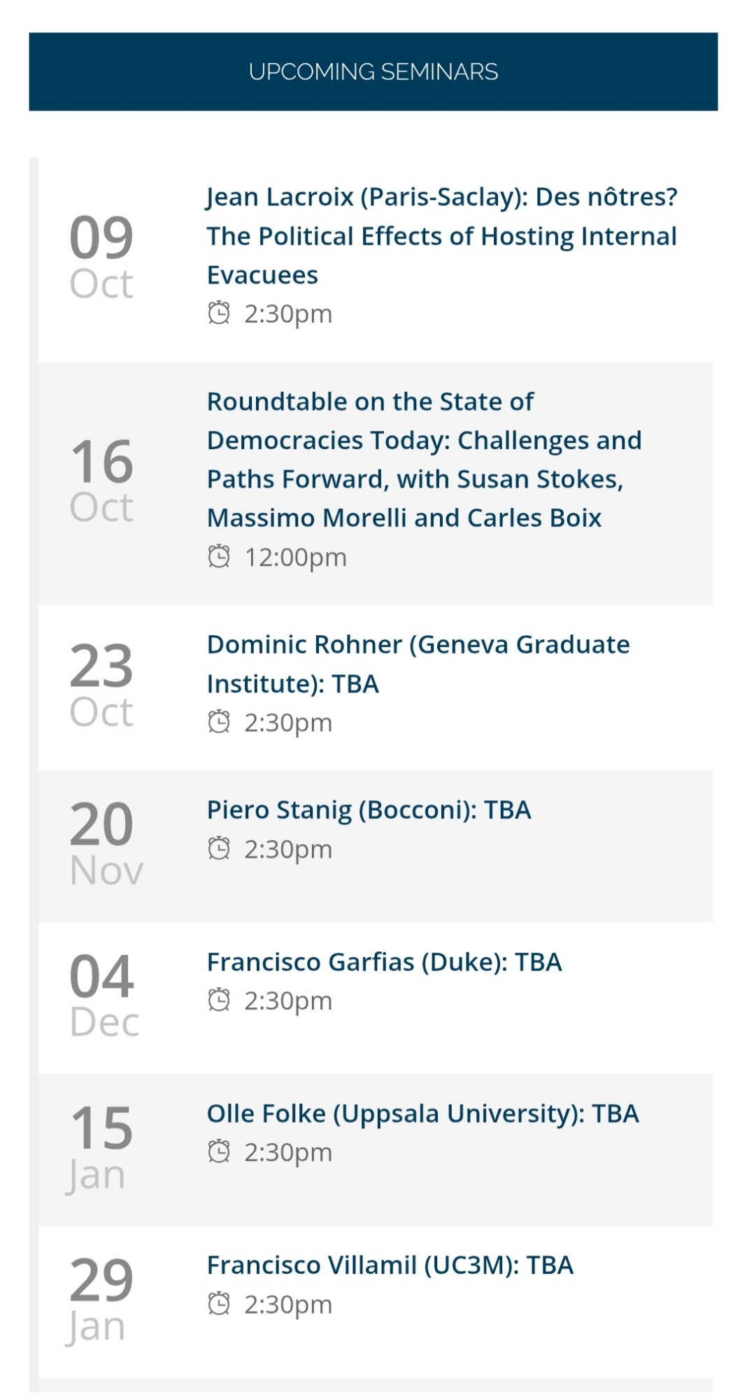Open the Roundtable on the State of Democracies link
Screen dimensions: 747x1399
pyautogui.click(x=423, y=460)
